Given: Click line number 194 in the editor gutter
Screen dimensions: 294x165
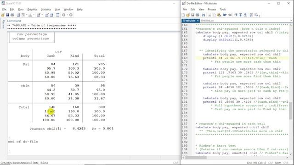Looking at the screenshot, I should click(x=185, y=149).
